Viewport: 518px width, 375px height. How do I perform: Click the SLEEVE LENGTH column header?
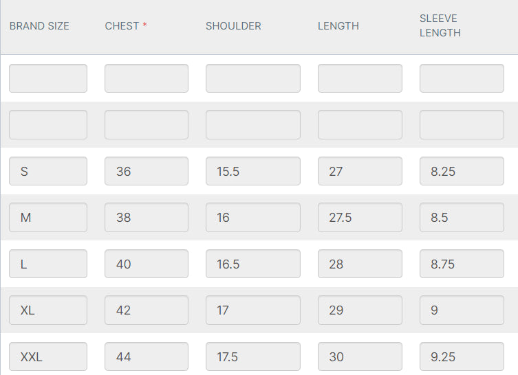pyautogui.click(x=440, y=25)
